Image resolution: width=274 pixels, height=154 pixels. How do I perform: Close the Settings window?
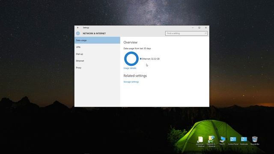[x=206, y=27]
